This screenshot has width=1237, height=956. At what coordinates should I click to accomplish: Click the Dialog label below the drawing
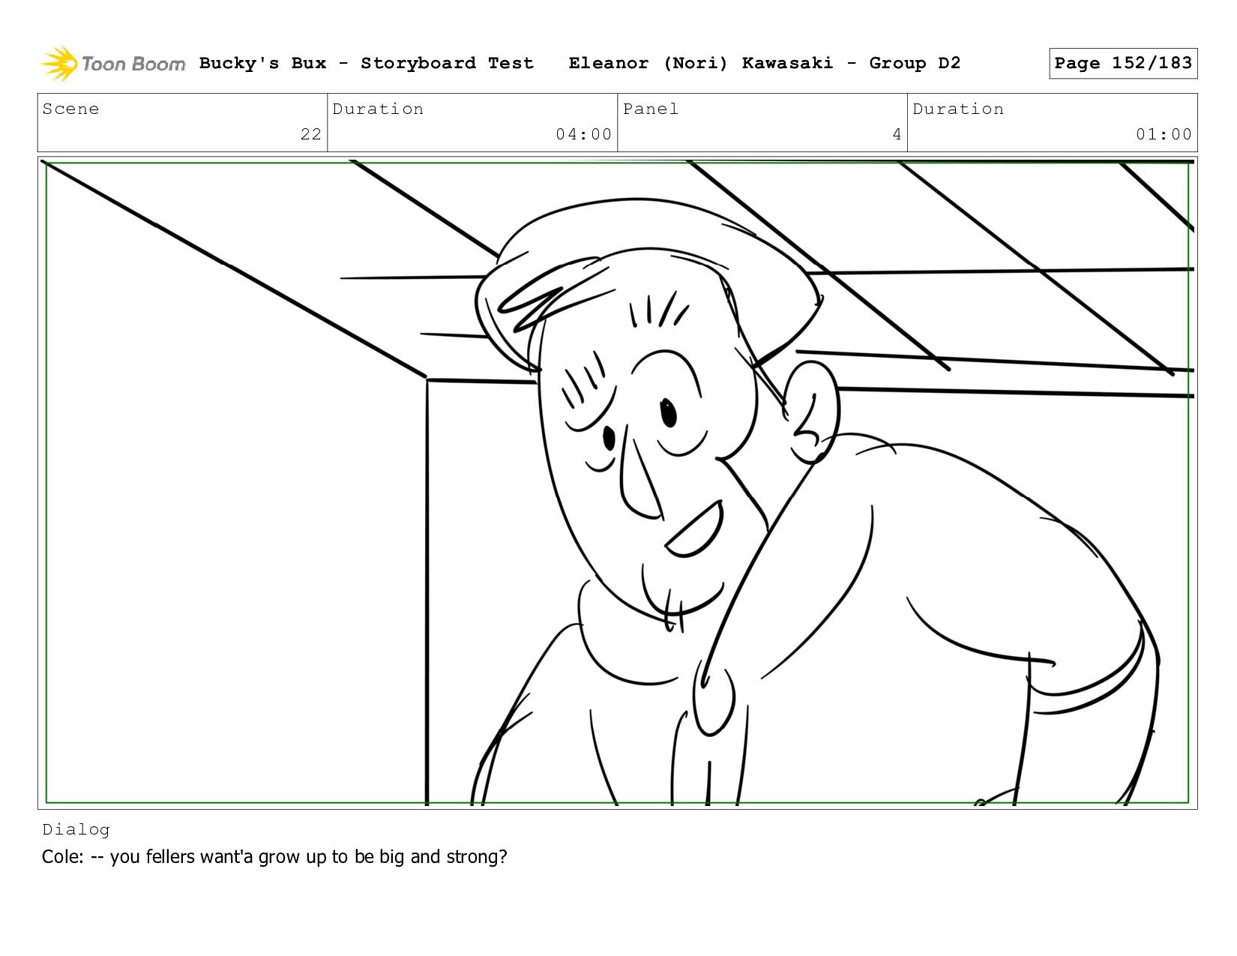pyautogui.click(x=76, y=829)
